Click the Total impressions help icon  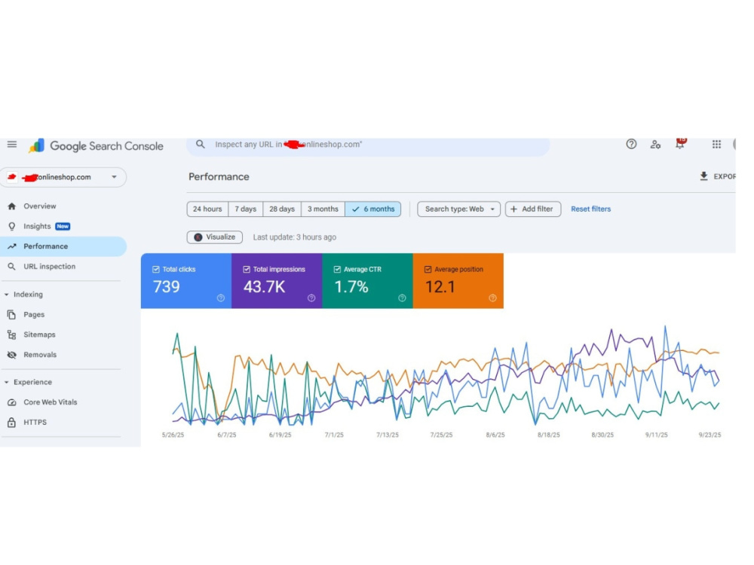click(311, 298)
